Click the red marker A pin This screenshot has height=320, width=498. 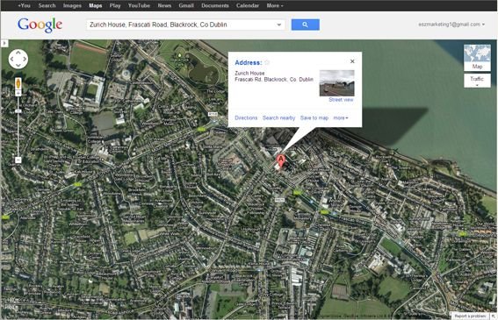[x=281, y=160]
